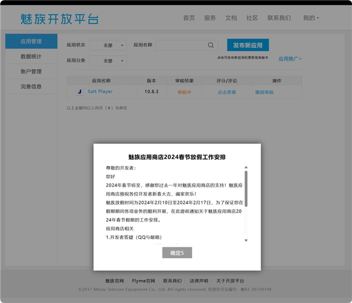Click the dialog scrollbar up arrow
The width and height of the screenshot is (352, 303).
246,167
